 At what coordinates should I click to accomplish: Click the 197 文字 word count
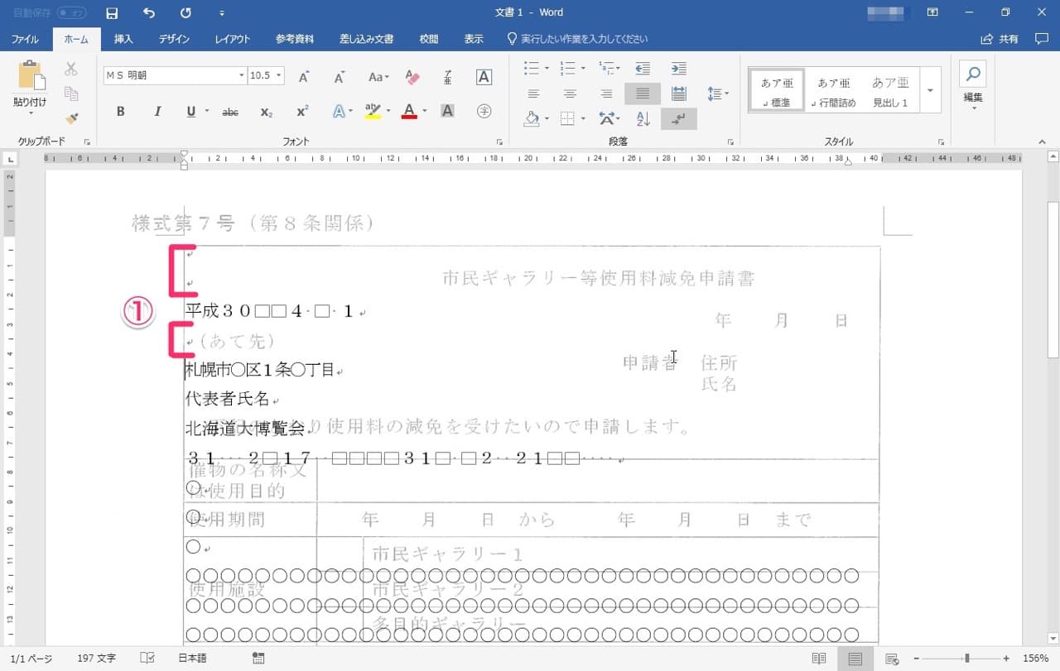pos(97,659)
